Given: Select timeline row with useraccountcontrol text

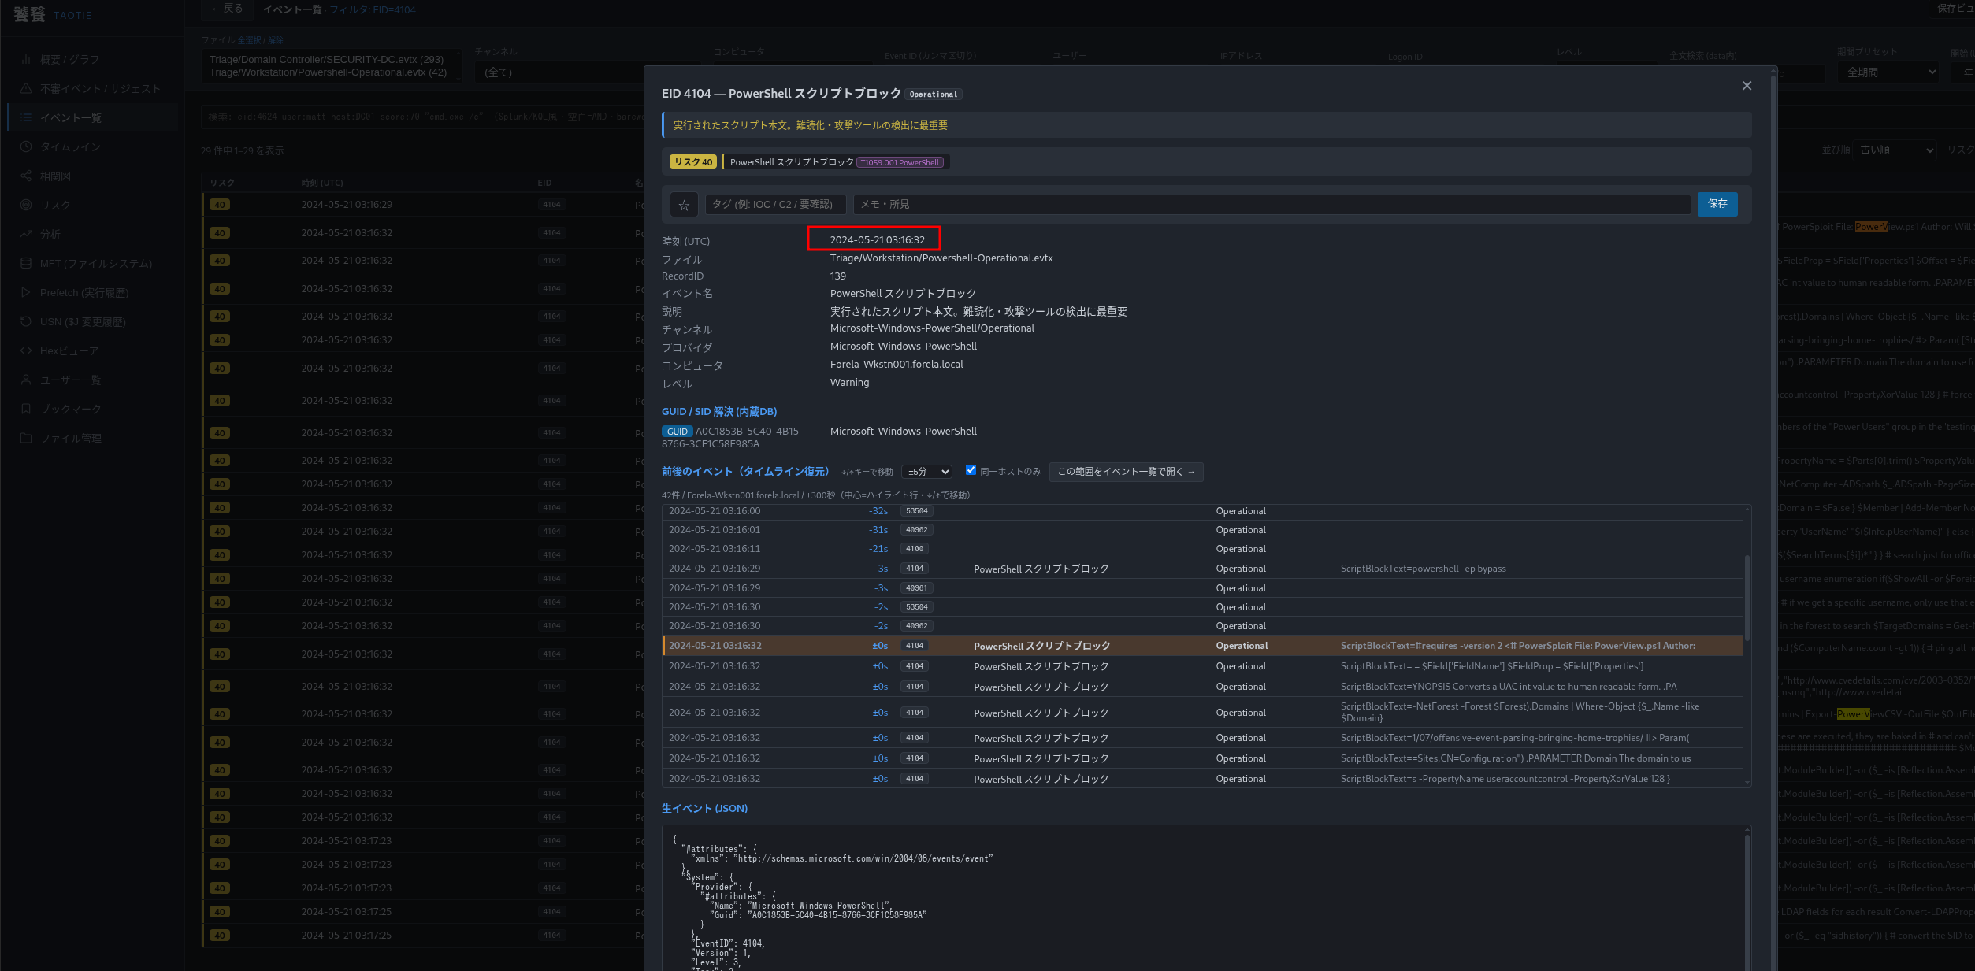Looking at the screenshot, I should pos(1203,779).
